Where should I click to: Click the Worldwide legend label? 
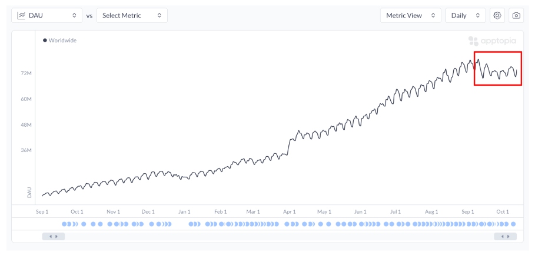(x=62, y=41)
